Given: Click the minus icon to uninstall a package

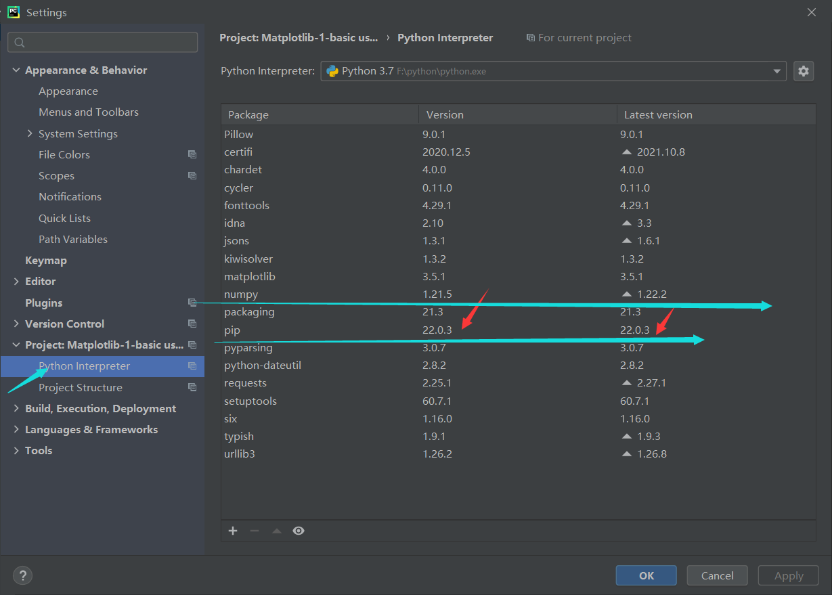Looking at the screenshot, I should pos(255,531).
